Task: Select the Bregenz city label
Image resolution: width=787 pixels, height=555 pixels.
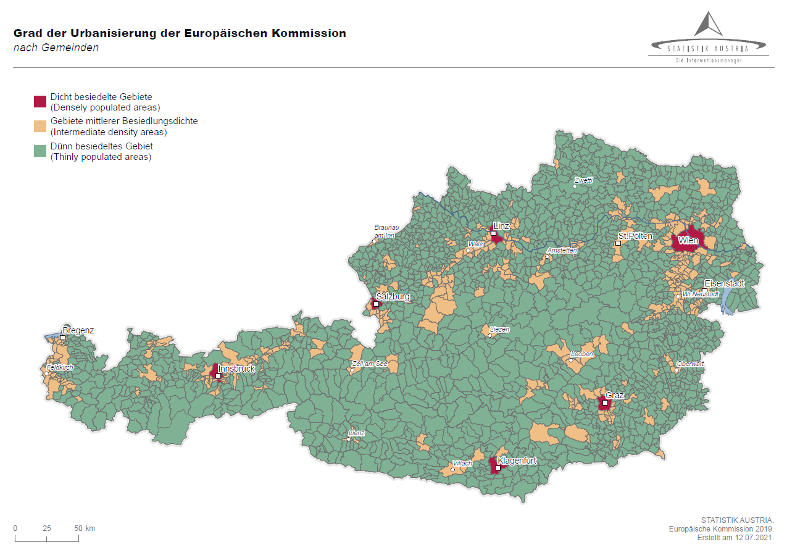Action: click(x=78, y=330)
